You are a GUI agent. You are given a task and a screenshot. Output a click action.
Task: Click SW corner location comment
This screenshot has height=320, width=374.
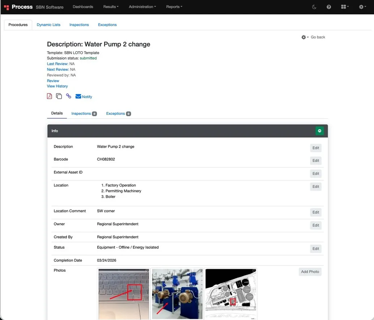point(106,211)
